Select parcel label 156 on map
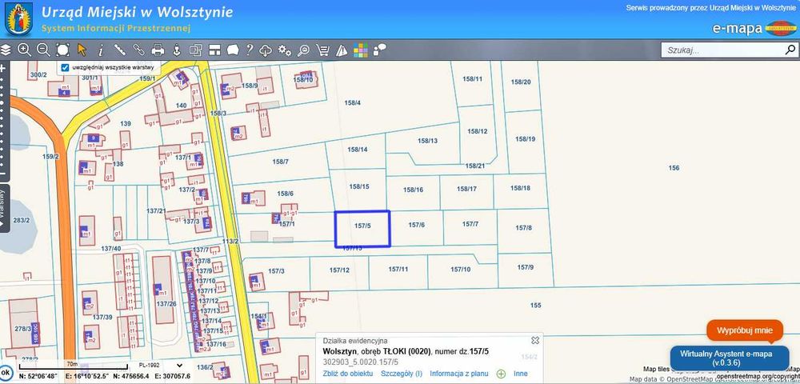 674,168
